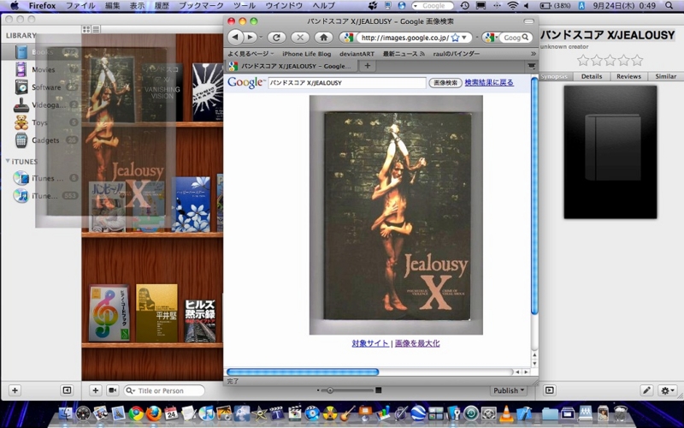Open VLC from the Dock
Viewport: 684px width, 428px height.
click(506, 413)
